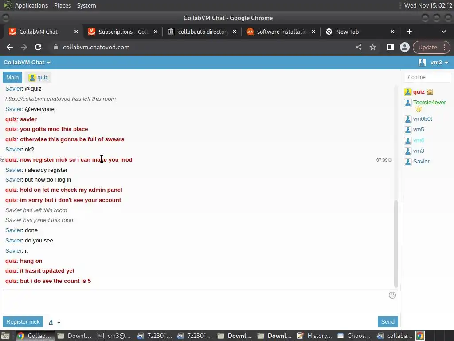
Task: Click the 07:09 message timestamp
Action: coord(382,160)
